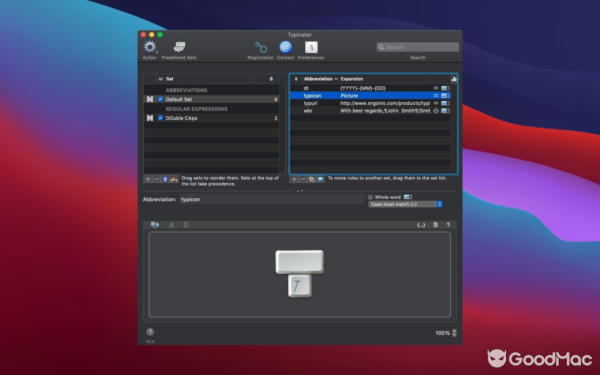
Task: Select the Picture expansion mode icon
Action: tap(155, 225)
